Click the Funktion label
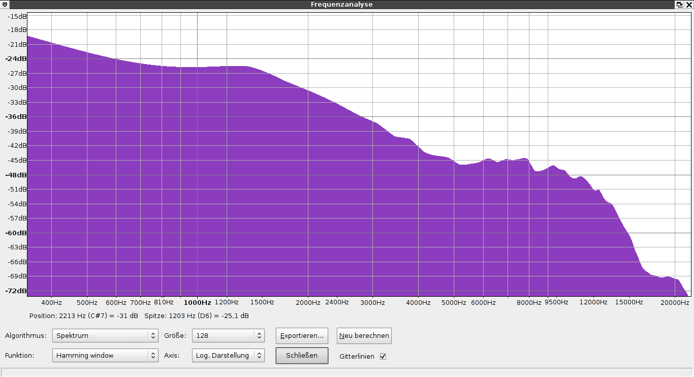 pyautogui.click(x=19, y=356)
